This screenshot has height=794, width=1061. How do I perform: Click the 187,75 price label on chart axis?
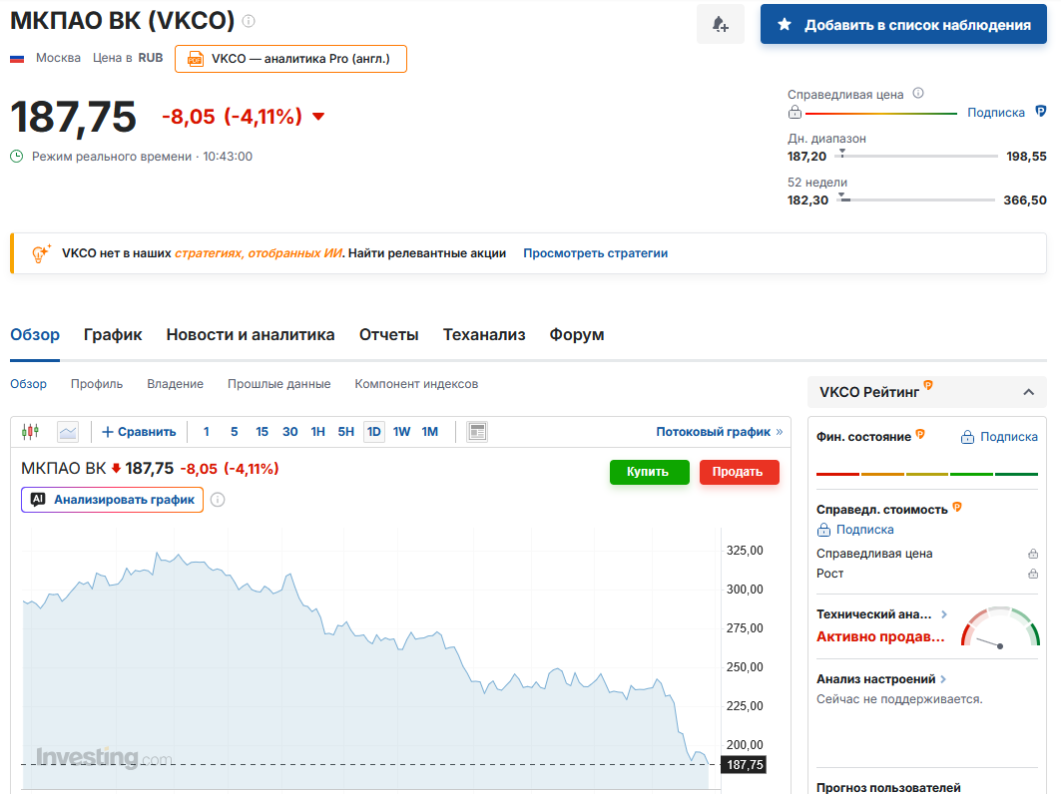point(745,765)
